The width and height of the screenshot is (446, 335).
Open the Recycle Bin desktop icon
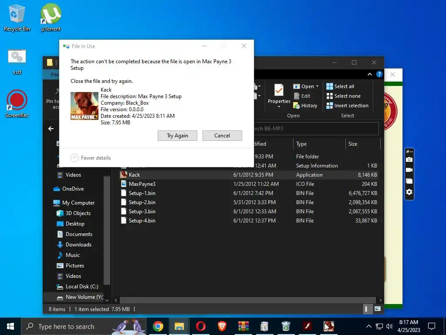point(17,17)
